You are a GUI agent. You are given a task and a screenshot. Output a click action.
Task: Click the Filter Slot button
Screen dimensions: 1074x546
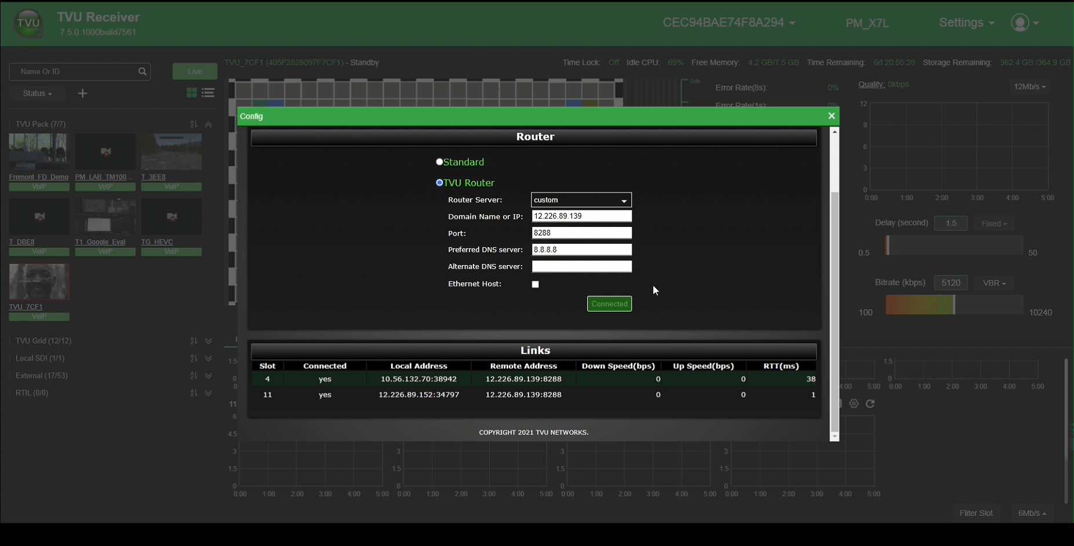click(976, 513)
